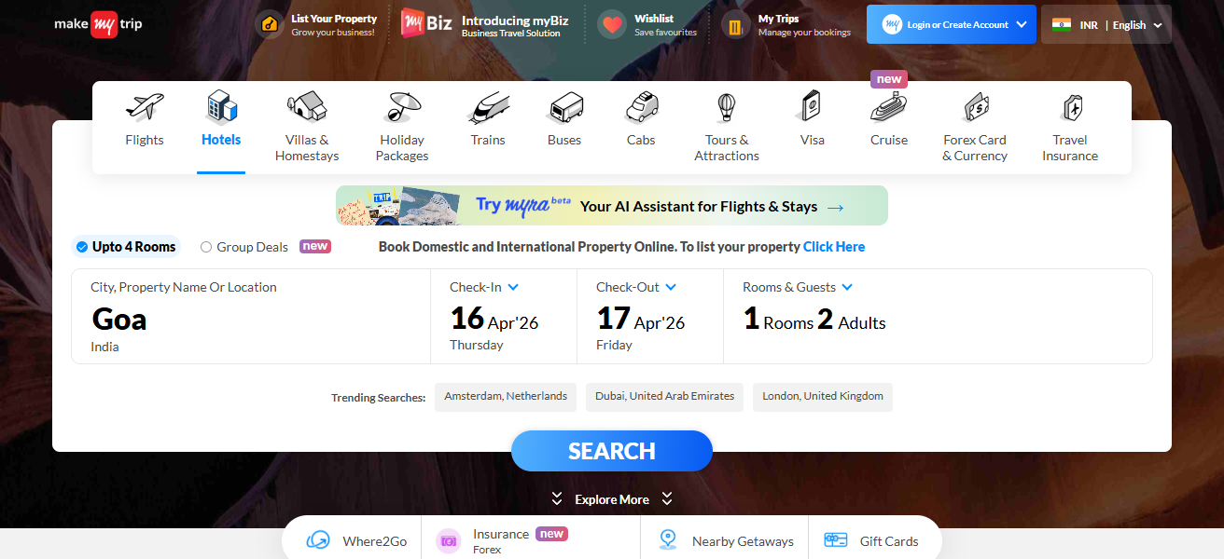
Task: Click the Cruise ship icon
Action: click(889, 107)
